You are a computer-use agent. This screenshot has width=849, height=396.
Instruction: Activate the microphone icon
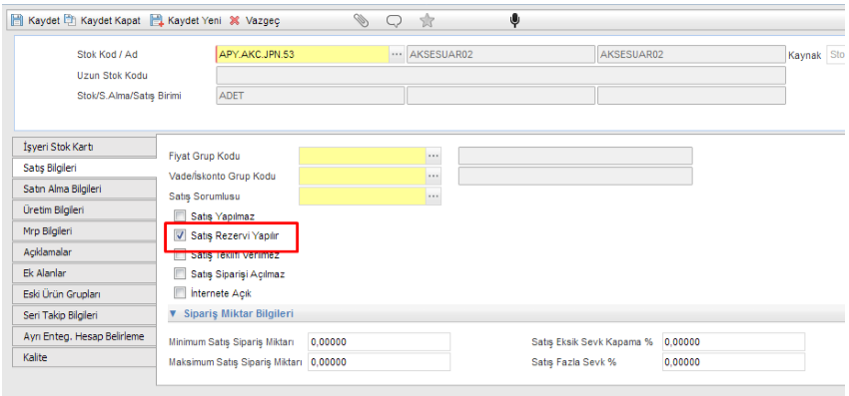click(514, 21)
